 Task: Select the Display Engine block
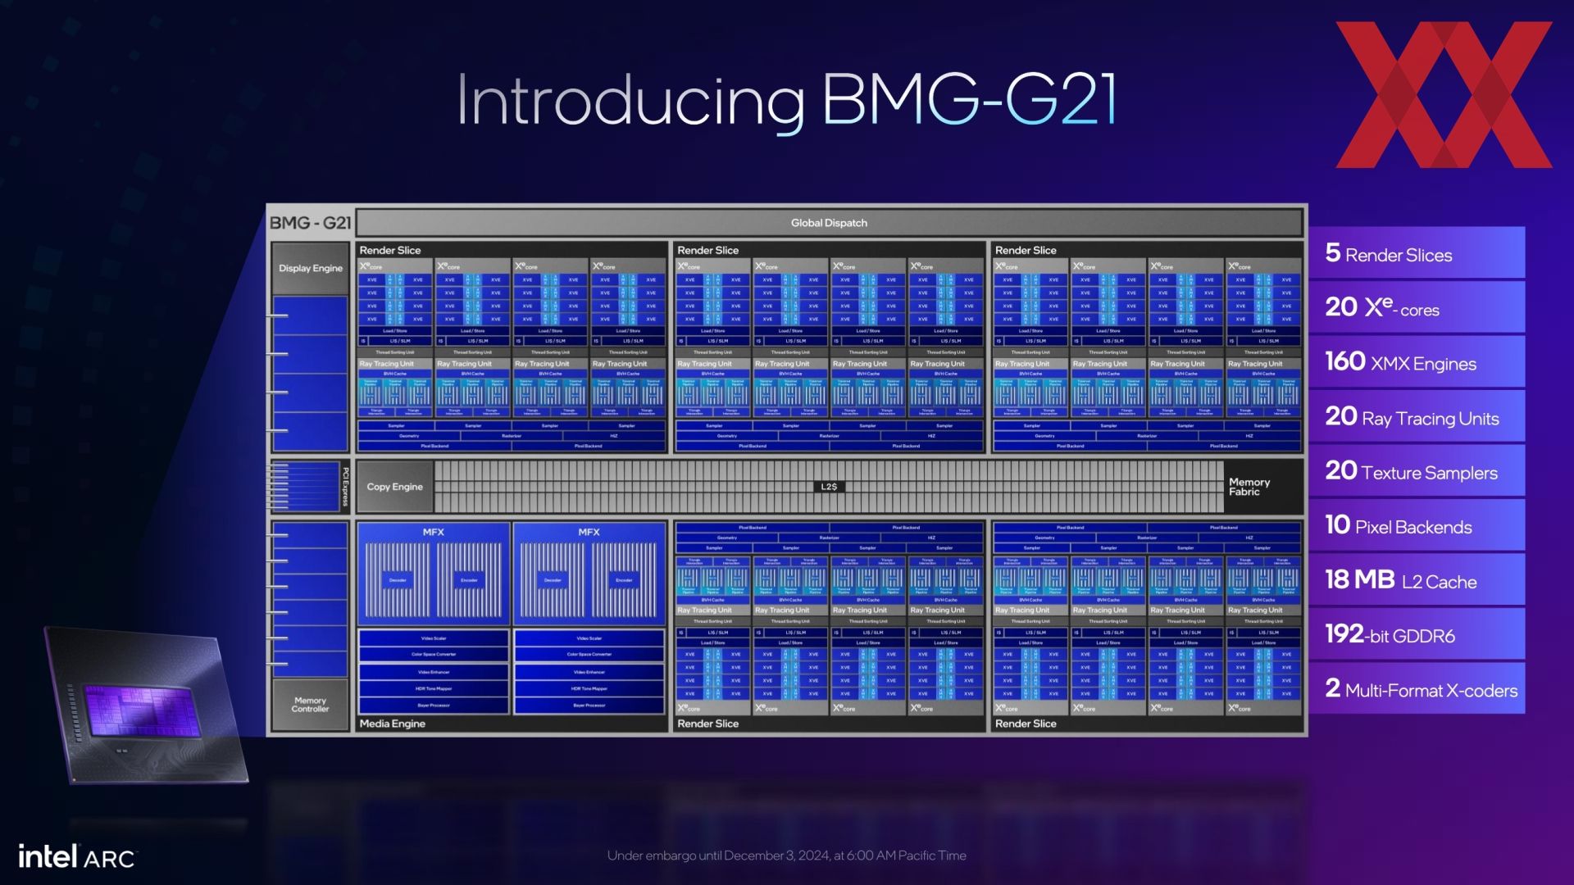point(311,268)
